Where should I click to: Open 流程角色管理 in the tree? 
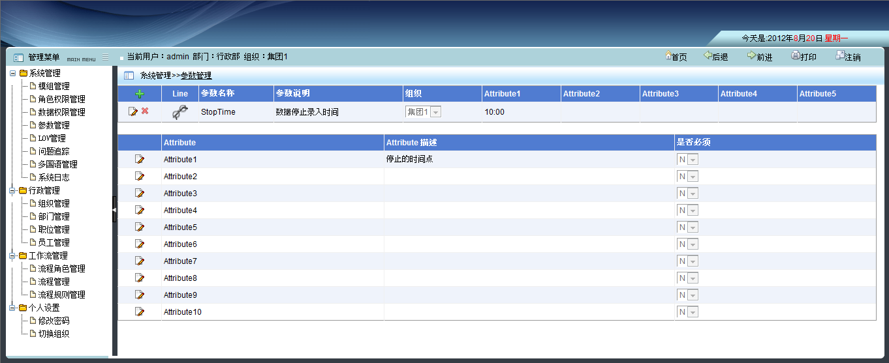(x=61, y=269)
